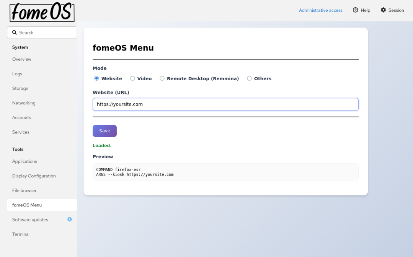Click the search magnifier icon in the sidebar
The width and height of the screenshot is (413, 257).
(15, 32)
